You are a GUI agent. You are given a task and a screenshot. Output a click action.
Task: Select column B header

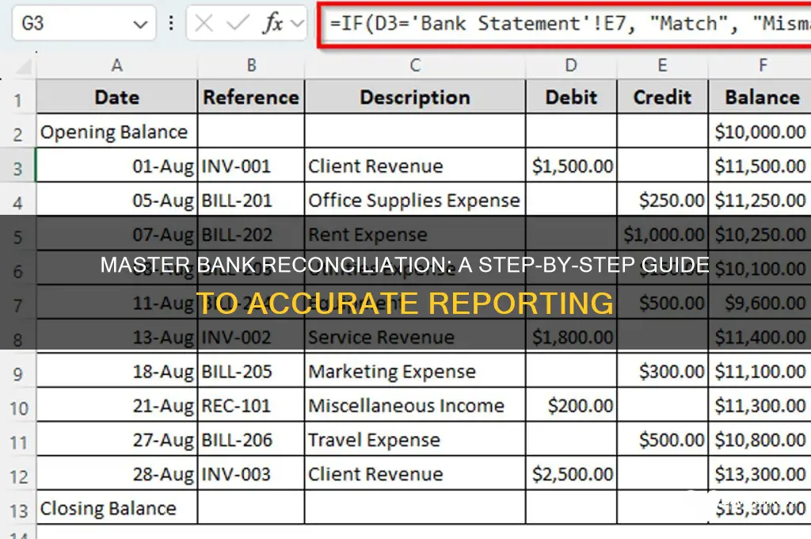click(x=251, y=65)
